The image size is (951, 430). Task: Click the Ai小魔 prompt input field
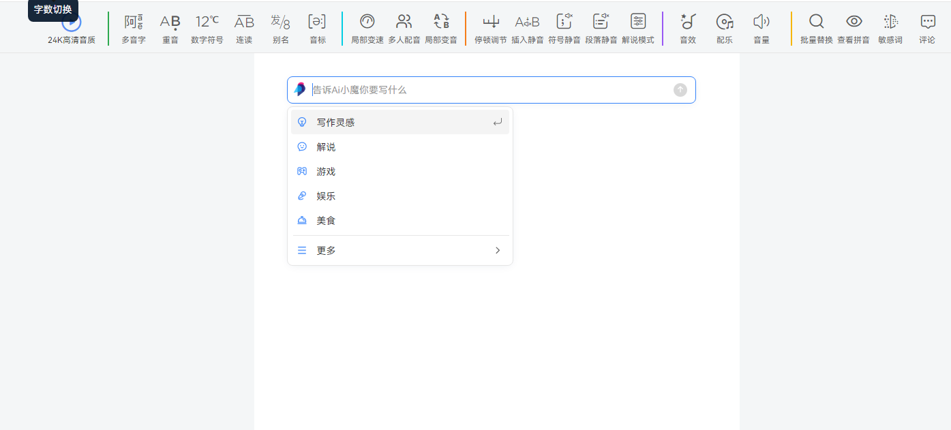point(487,90)
